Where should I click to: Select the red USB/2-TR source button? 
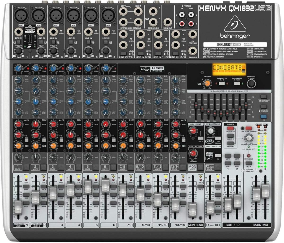tap(230, 128)
